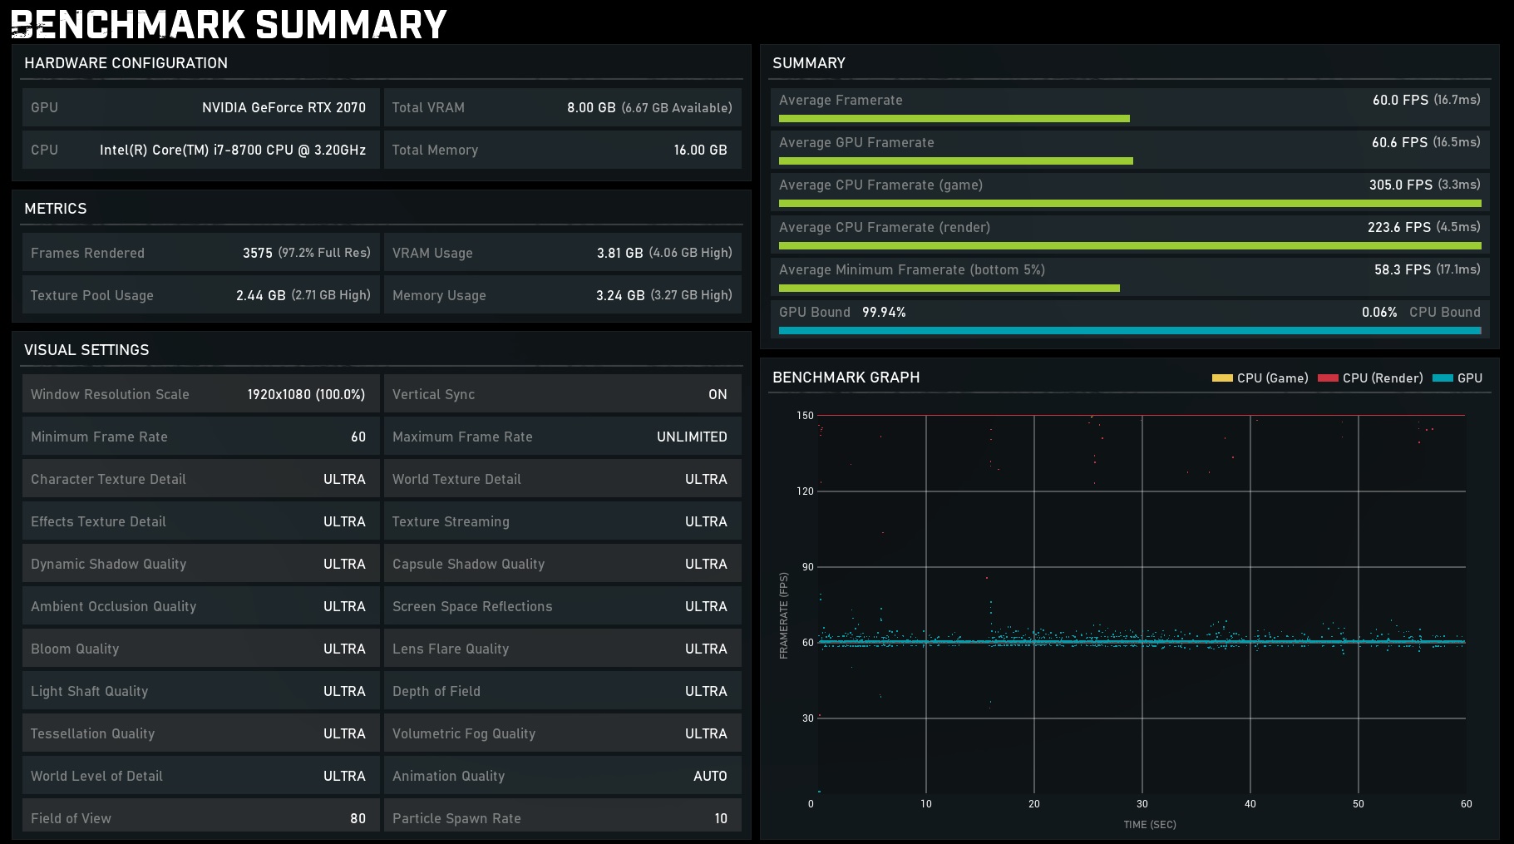Open the Window Resolution Scale 1920x1080 value
Image resolution: width=1514 pixels, height=844 pixels.
(305, 394)
